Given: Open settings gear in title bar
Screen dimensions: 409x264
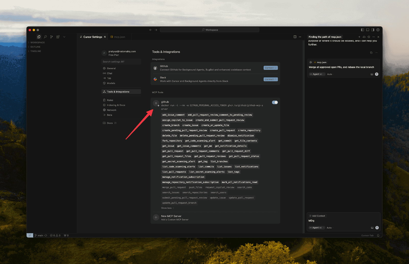Looking at the screenshot, I should click(x=378, y=30).
